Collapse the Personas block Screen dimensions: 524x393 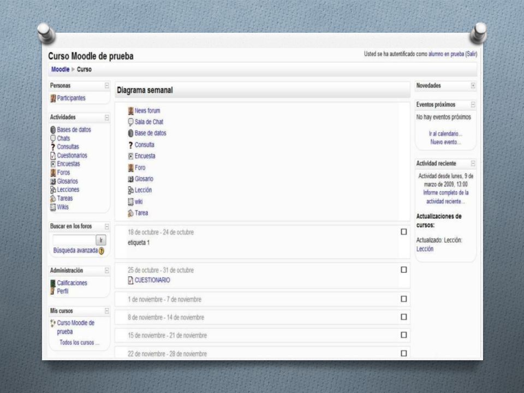[107, 86]
